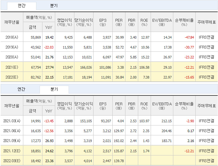Screen dimensions: 218x166
Task: Click the quarterly EV/EBITDA value 183.71
Action: [167, 141]
